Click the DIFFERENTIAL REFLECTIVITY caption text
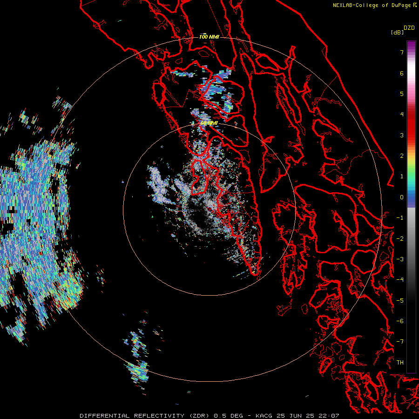 pyautogui.click(x=132, y=416)
